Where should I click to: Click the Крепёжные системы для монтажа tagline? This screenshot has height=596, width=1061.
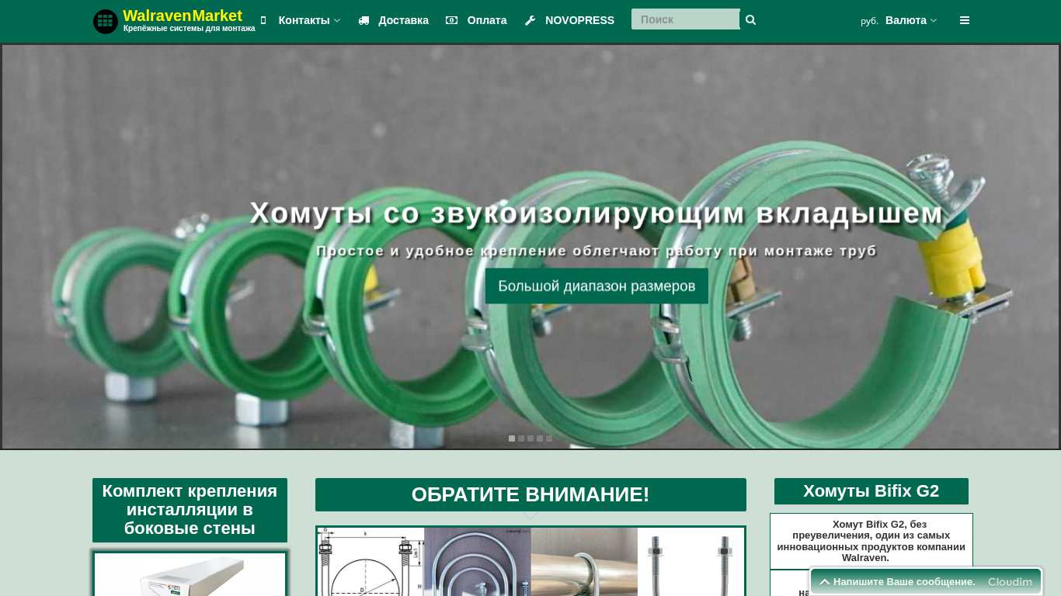190,29
